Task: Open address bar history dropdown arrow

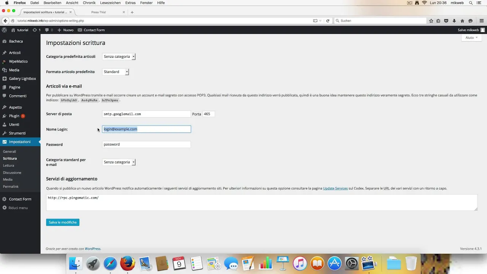Action: [x=321, y=21]
